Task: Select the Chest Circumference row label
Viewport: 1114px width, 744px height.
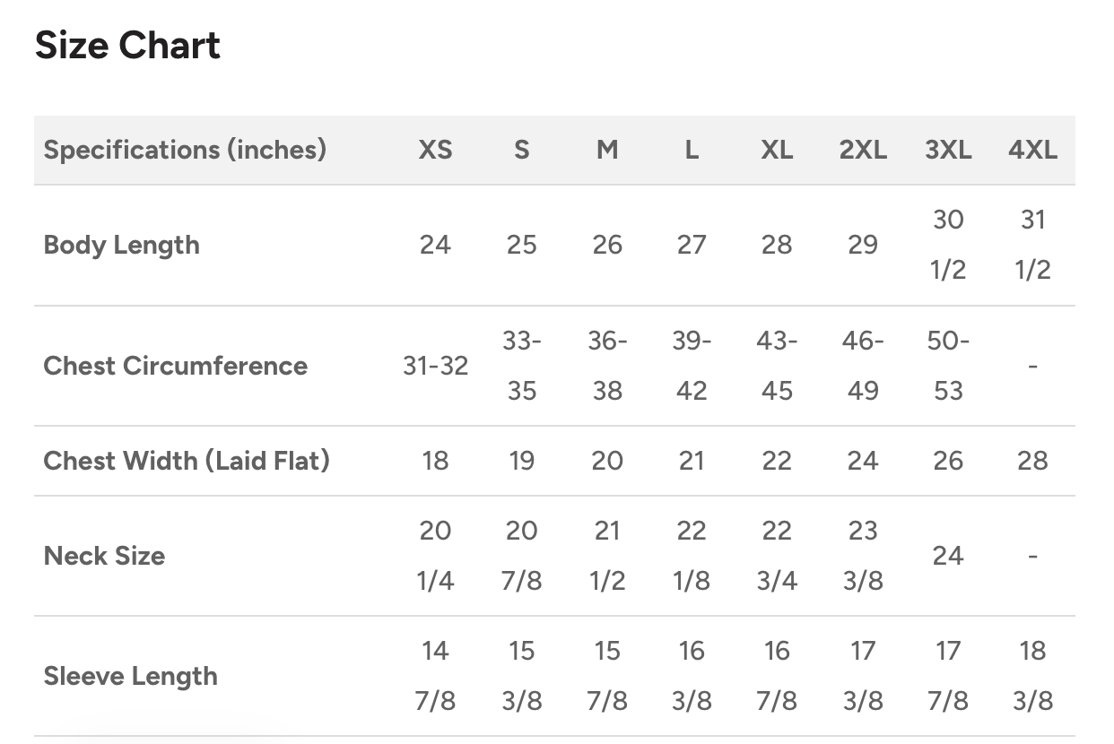Action: point(176,366)
